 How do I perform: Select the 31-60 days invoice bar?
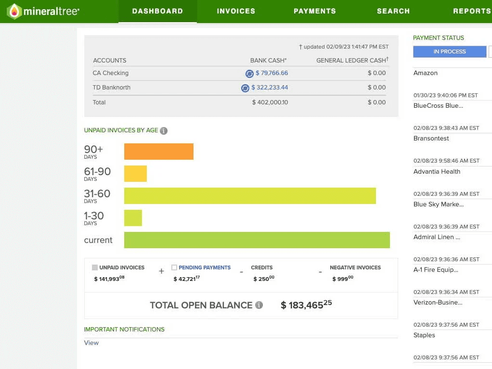250,196
